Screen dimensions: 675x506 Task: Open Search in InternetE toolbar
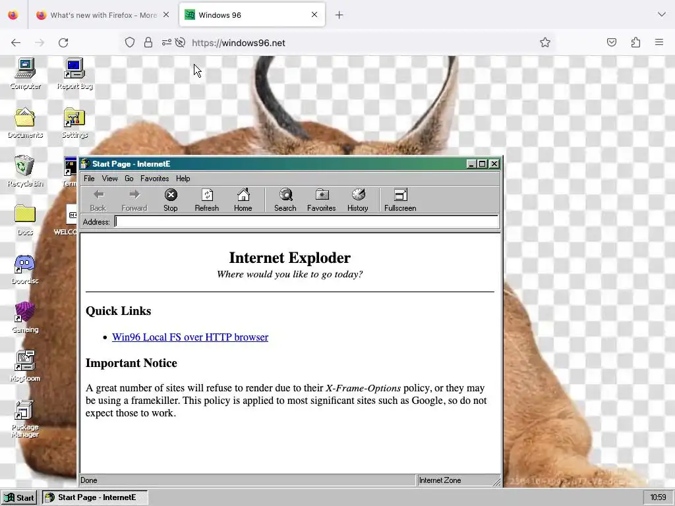pos(285,200)
